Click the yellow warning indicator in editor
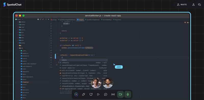 pos(188,22)
